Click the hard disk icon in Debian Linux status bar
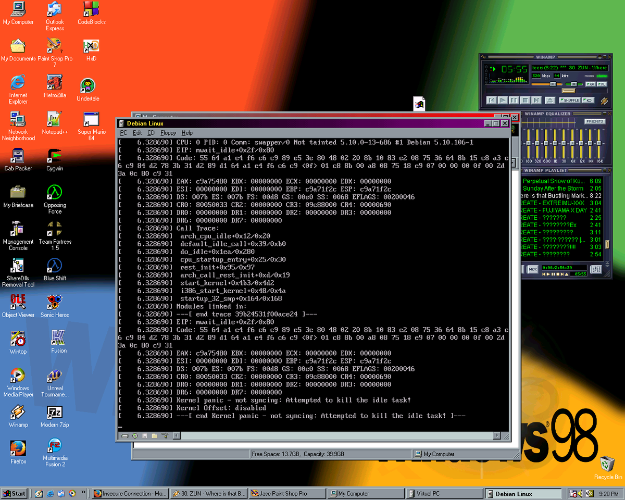Screen dimensions: 625x500 click(x=125, y=436)
